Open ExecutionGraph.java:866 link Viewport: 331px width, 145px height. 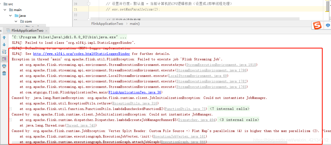(x=183, y=142)
